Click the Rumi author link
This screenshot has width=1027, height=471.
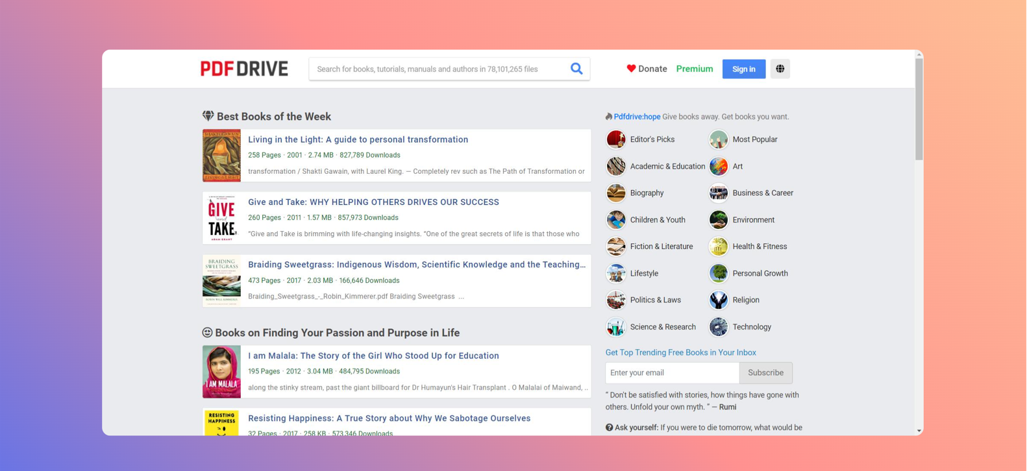728,407
